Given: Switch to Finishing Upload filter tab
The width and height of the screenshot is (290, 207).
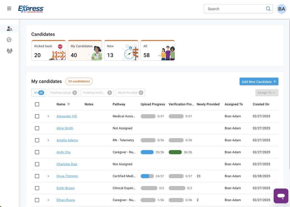Looking at the screenshot, I should tap(63, 93).
